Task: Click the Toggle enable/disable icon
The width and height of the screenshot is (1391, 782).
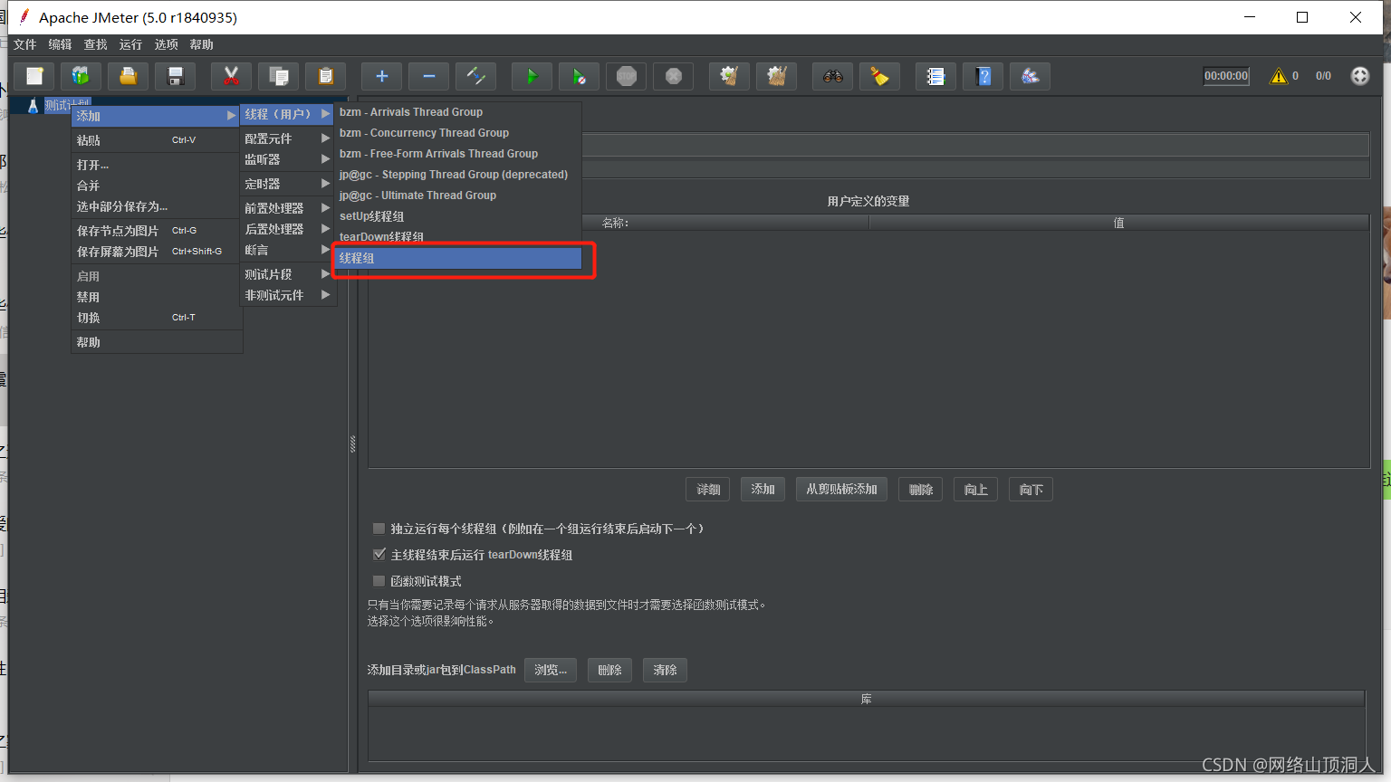Action: tap(476, 76)
